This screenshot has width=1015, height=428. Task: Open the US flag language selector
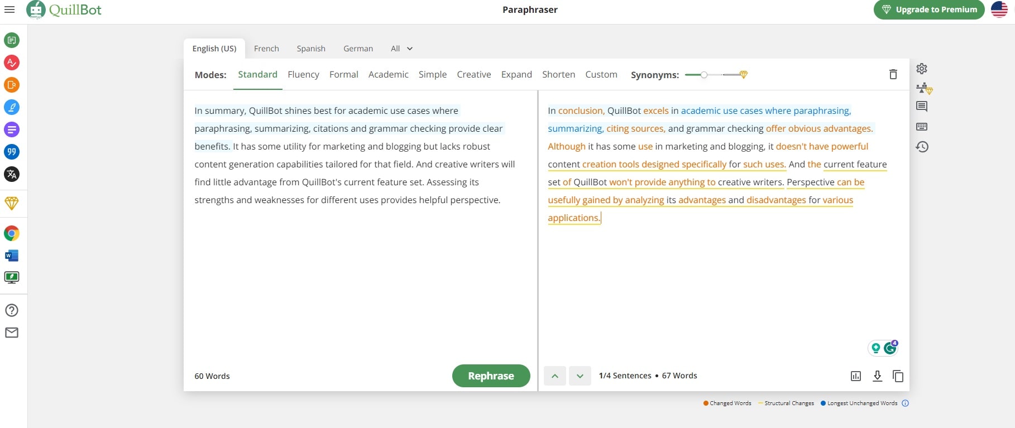(x=999, y=9)
